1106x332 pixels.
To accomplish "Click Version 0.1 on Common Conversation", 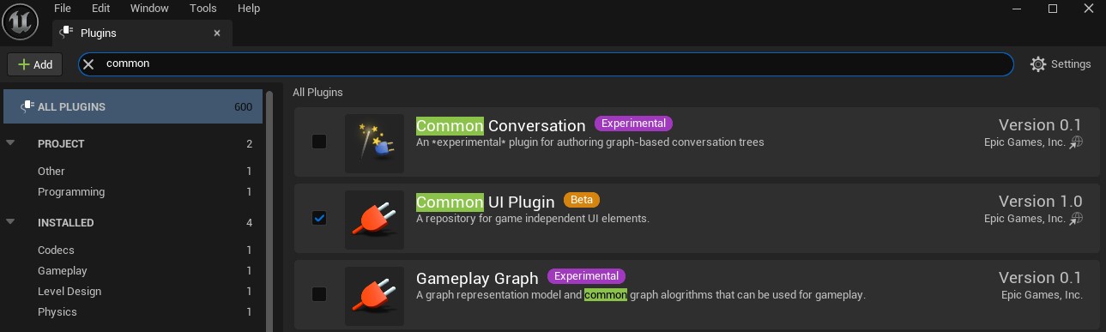I will (x=1041, y=124).
